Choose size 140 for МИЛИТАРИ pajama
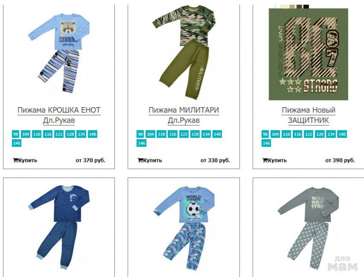Image resolution: width=364 pixels, height=277 pixels. click(217, 134)
